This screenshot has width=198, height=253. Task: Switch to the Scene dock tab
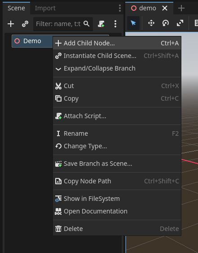point(16,8)
